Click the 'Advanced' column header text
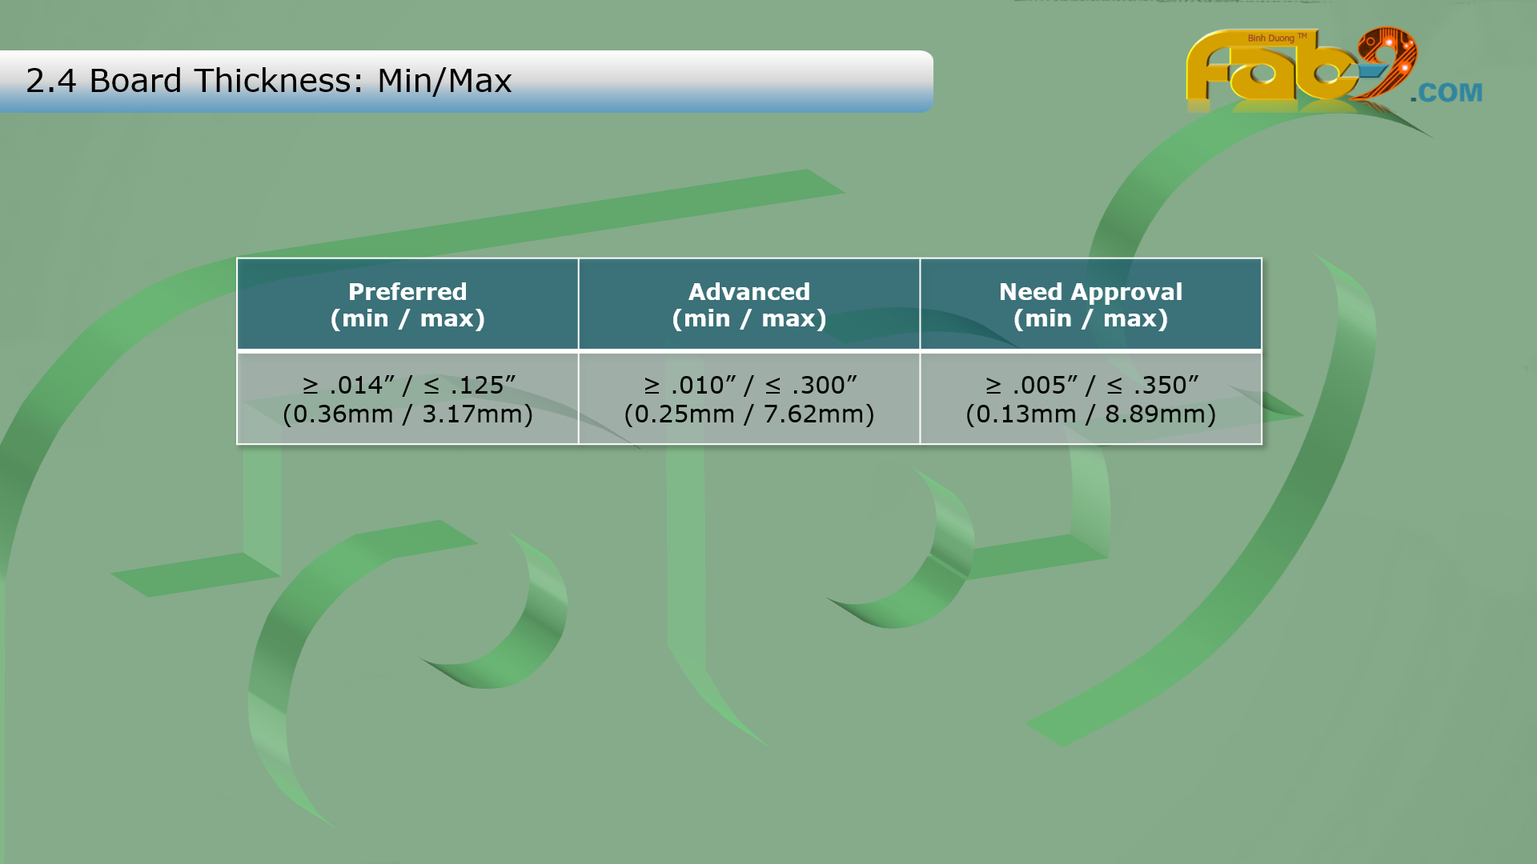Image resolution: width=1537 pixels, height=864 pixels. [x=749, y=291]
